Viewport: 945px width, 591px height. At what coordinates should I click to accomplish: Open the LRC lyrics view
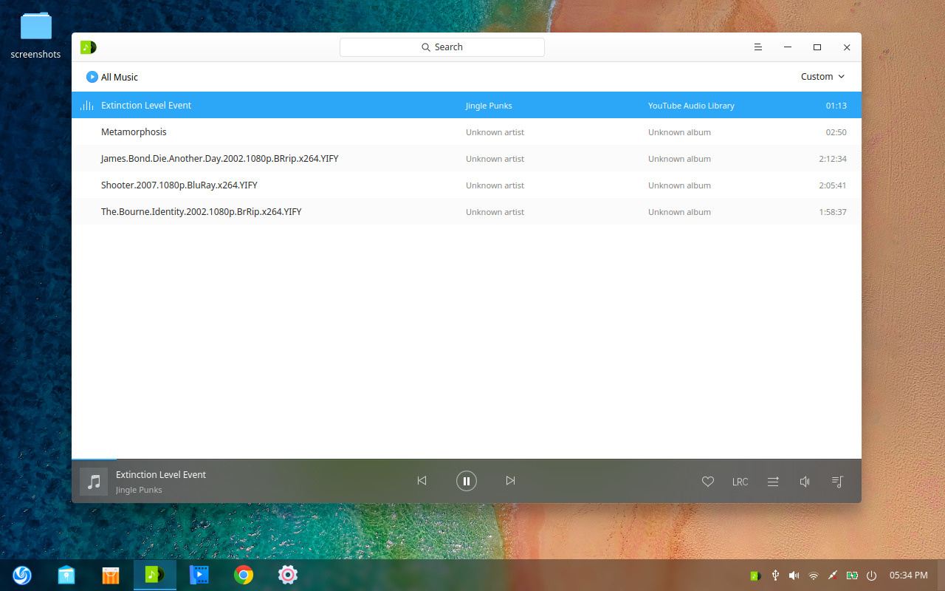tap(740, 481)
